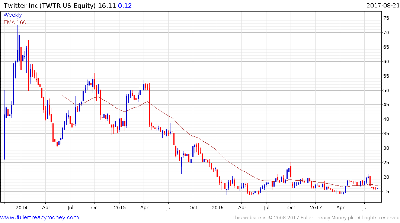Viewport: 400px width, 223px height.
Task: Click the Jul label after 2015
Action: pyautogui.click(x=168, y=207)
